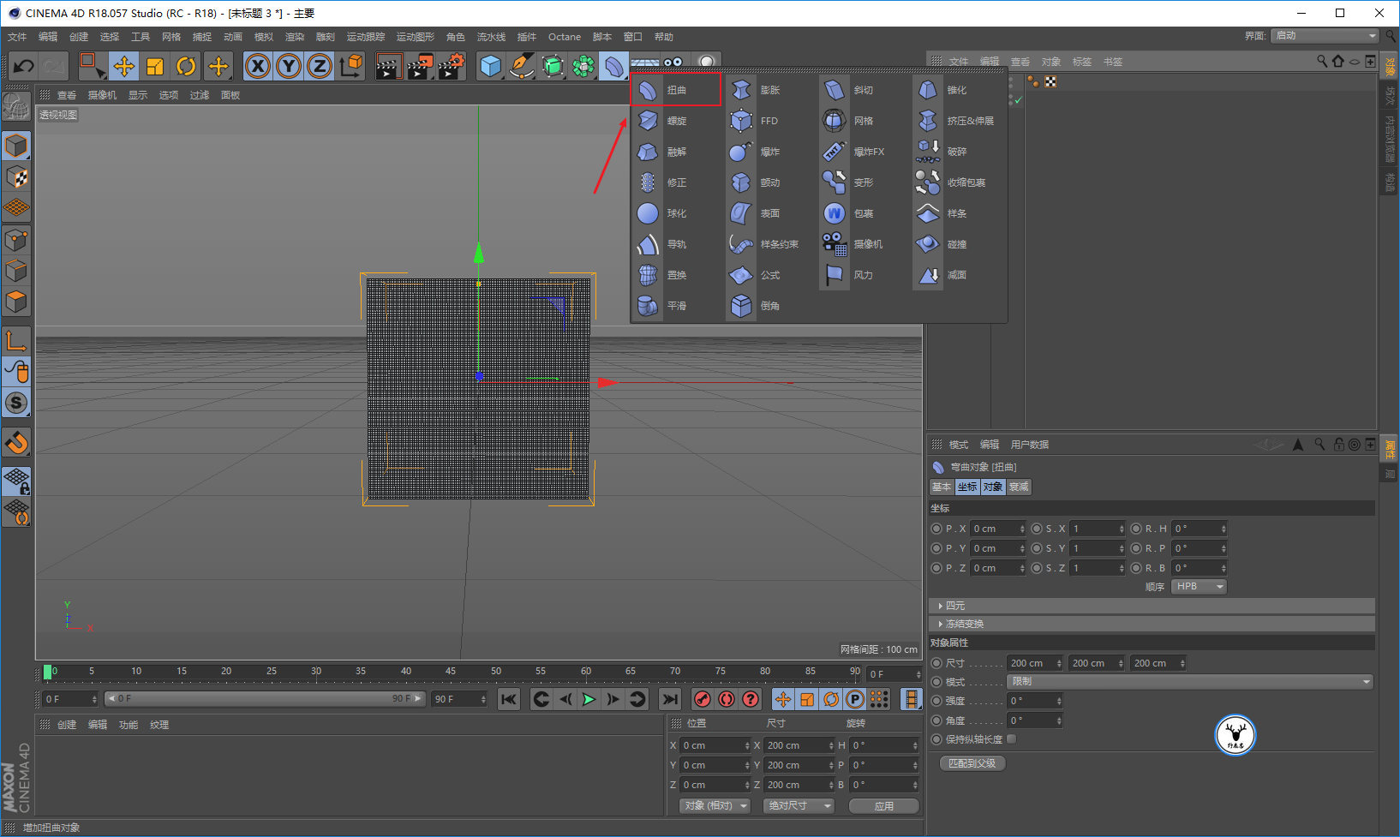Click timeline ruler at frame 45
Screen dimensions: 1400x837
pos(451,673)
